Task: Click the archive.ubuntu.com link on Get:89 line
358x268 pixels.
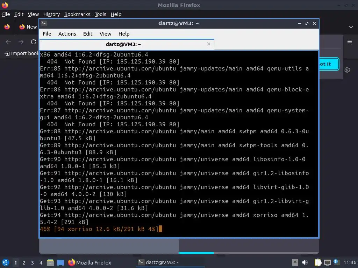Action: tap(120, 146)
